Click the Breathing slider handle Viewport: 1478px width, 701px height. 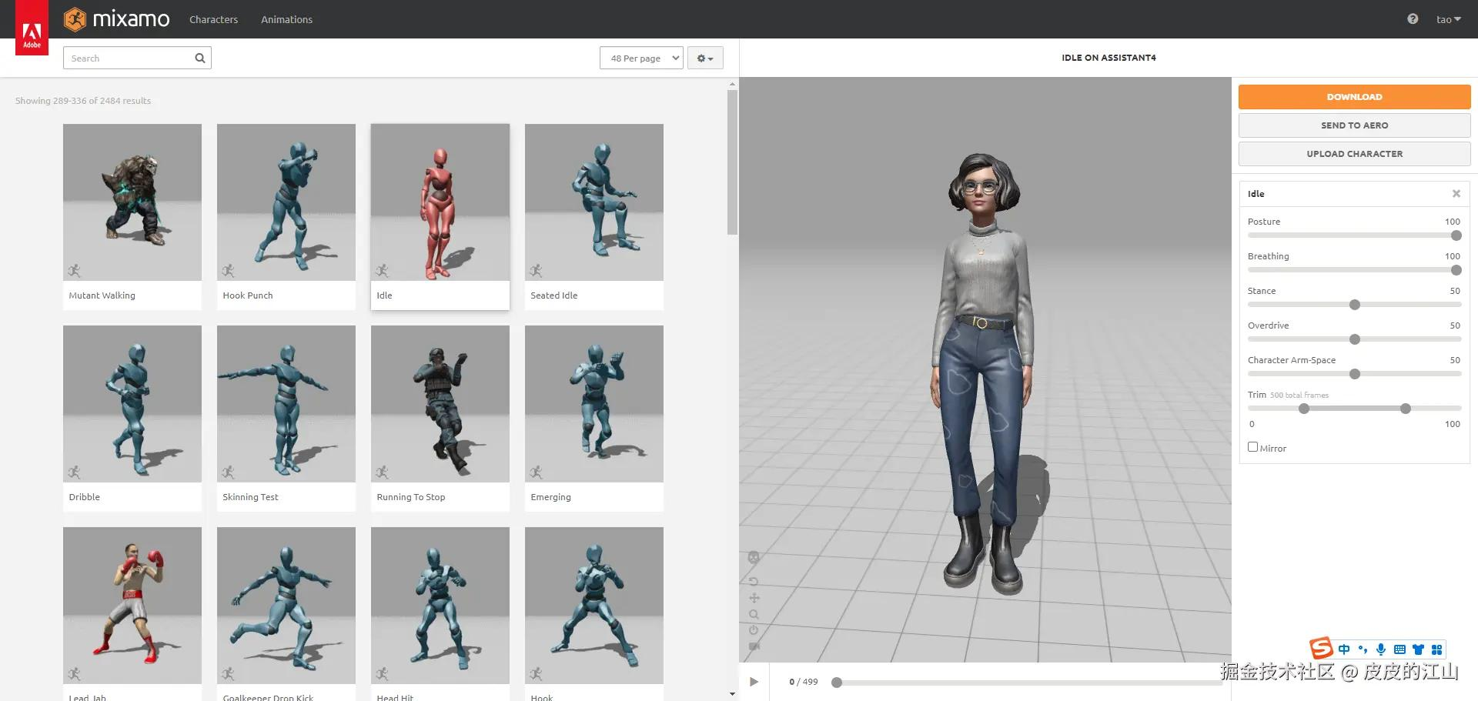pyautogui.click(x=1456, y=270)
